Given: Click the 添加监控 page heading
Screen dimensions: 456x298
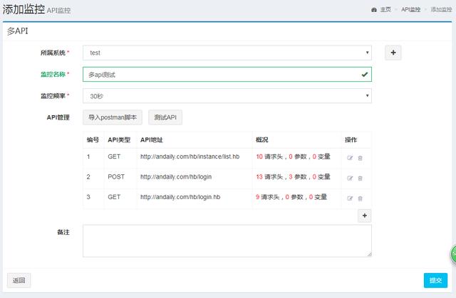Looking at the screenshot, I should point(24,9).
